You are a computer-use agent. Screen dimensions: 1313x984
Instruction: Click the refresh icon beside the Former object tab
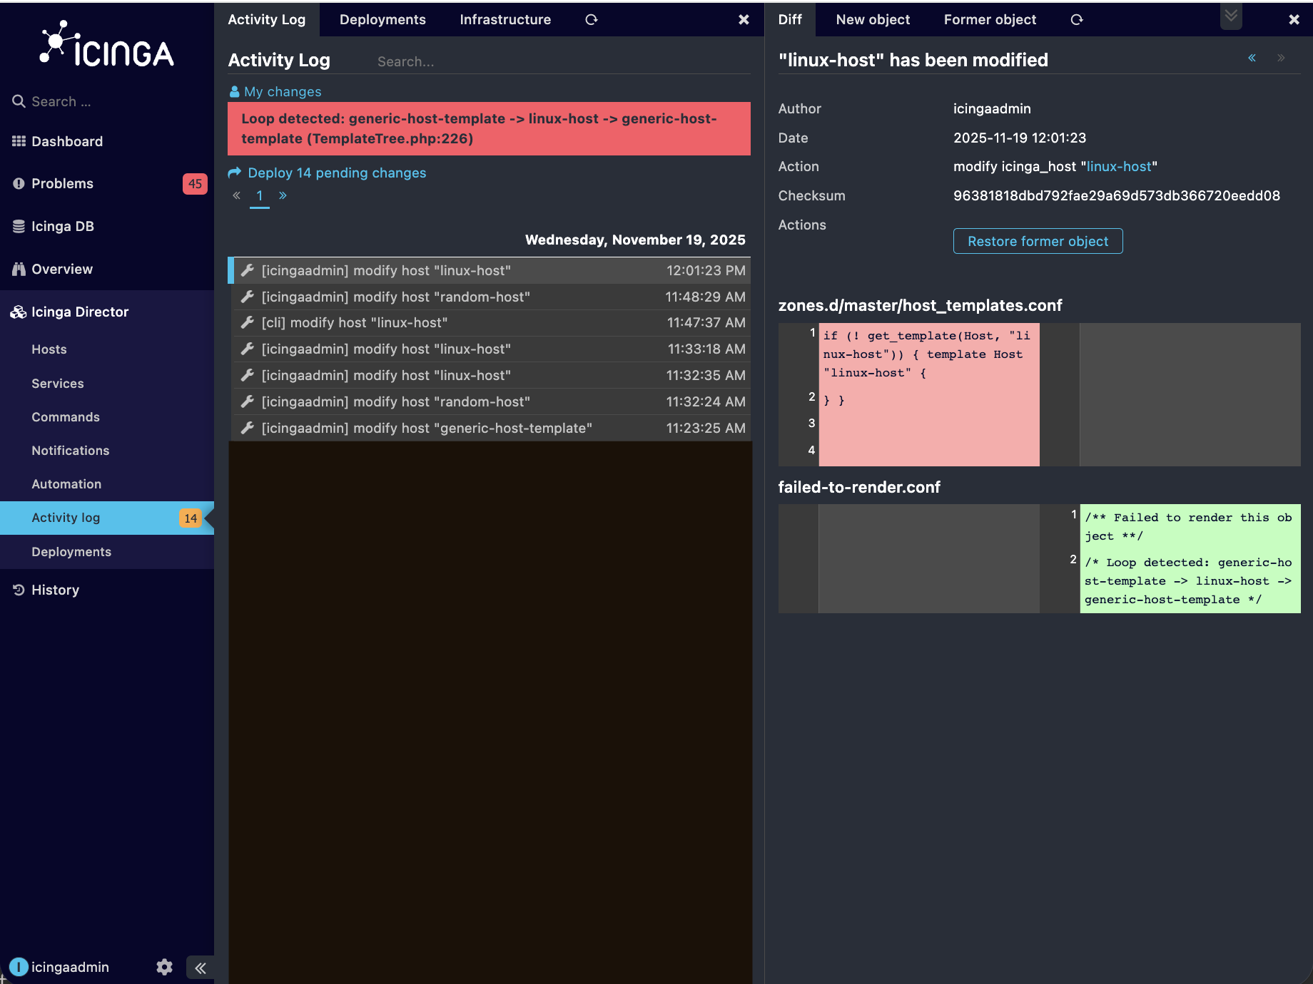coord(1076,20)
